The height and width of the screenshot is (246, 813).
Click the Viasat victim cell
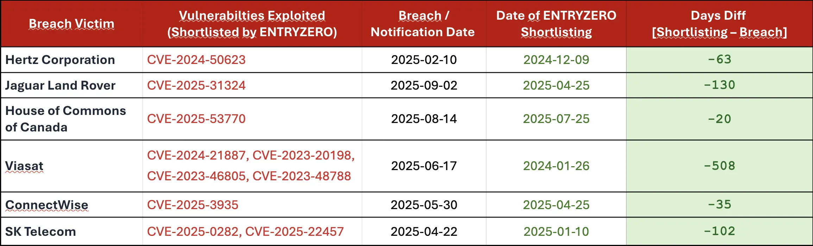point(24,166)
